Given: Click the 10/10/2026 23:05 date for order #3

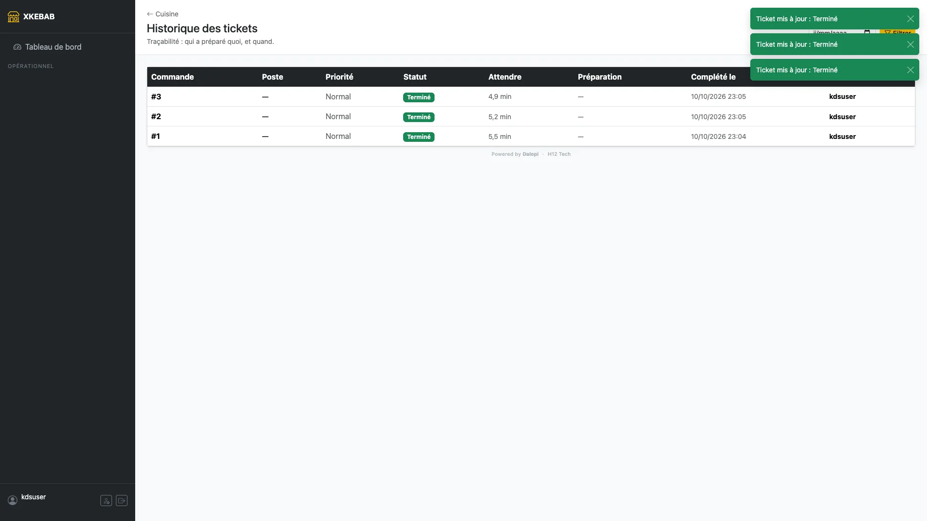Looking at the screenshot, I should click(718, 97).
